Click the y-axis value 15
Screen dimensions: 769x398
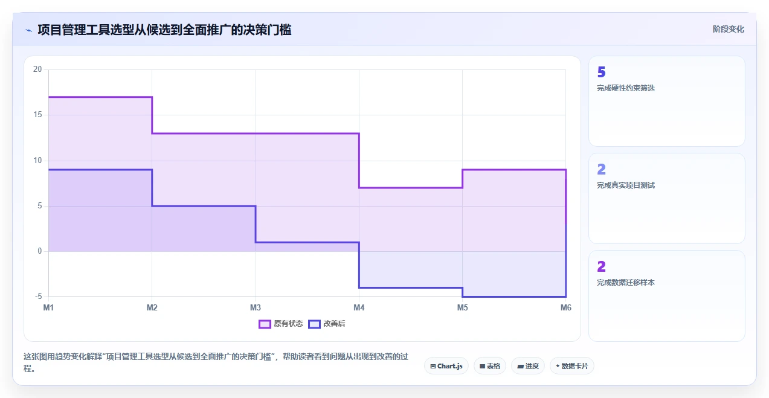(37, 115)
